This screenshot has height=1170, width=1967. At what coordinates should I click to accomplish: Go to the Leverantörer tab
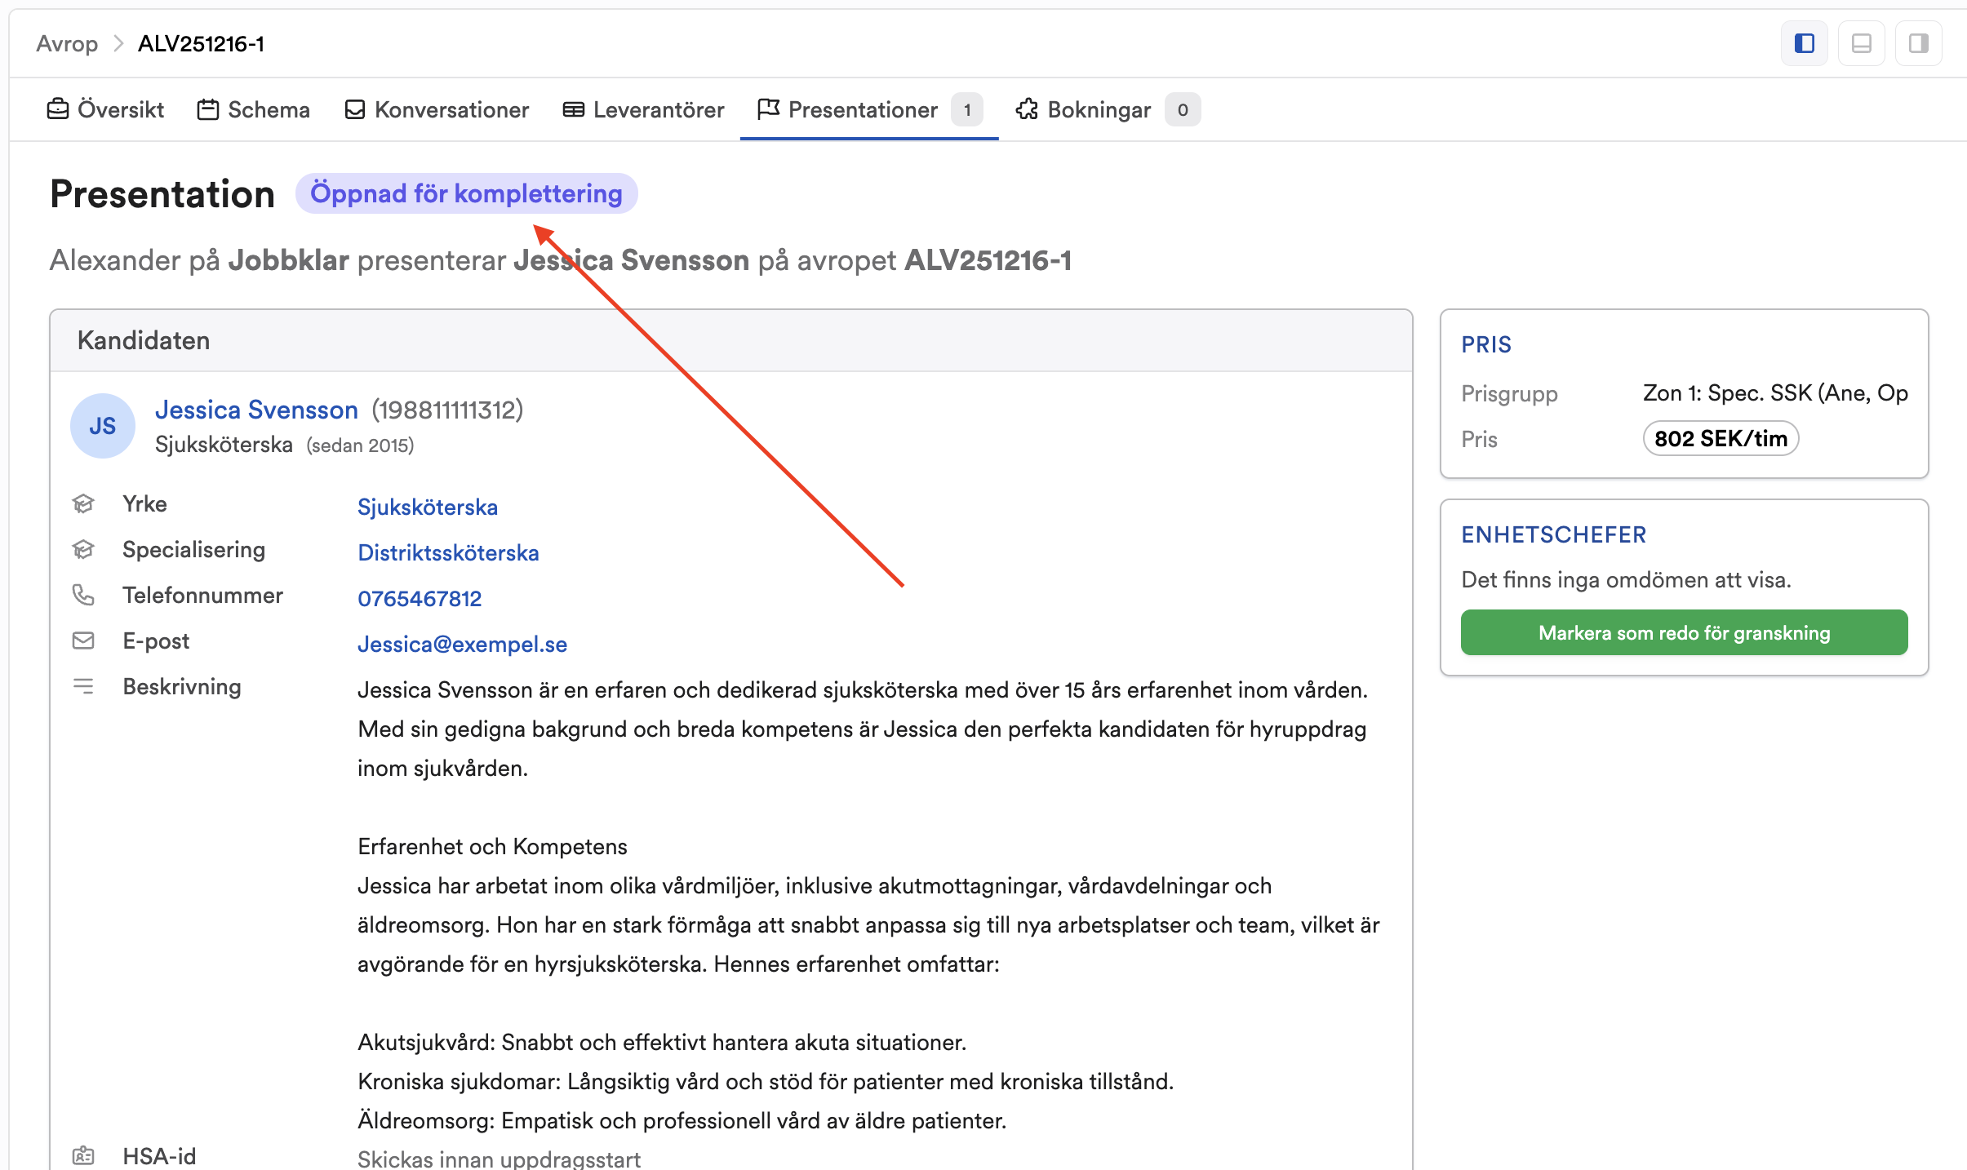(643, 109)
